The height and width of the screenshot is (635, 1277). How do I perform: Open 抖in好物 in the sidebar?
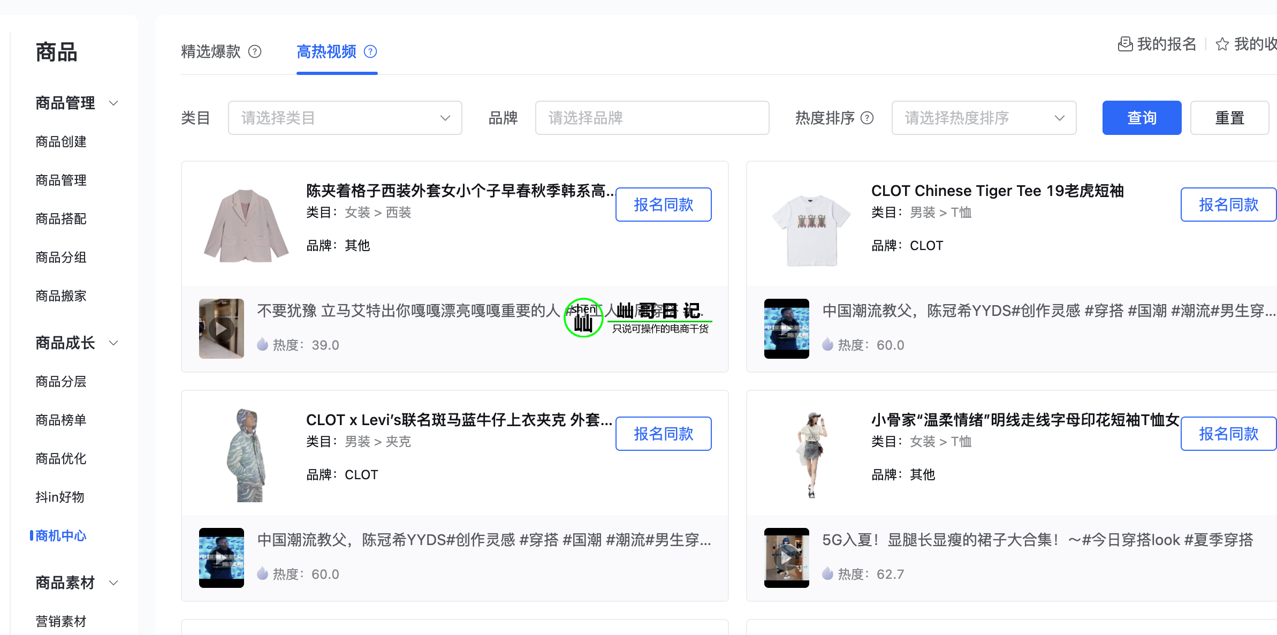(x=60, y=497)
